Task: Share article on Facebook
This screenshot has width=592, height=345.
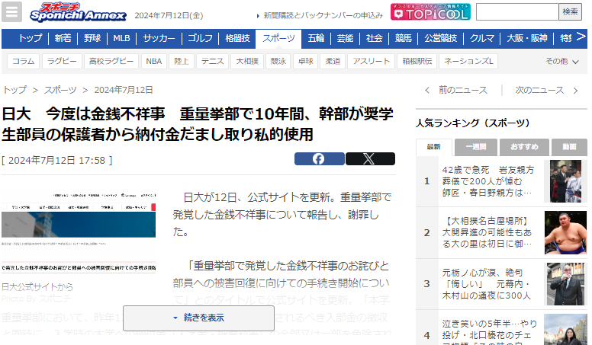Action: coord(320,159)
